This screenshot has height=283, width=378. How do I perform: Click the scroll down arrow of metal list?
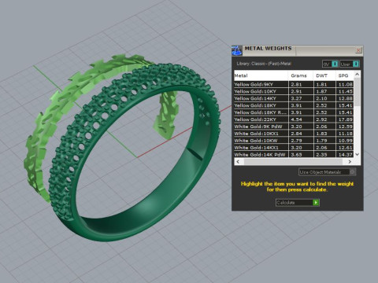(x=357, y=155)
